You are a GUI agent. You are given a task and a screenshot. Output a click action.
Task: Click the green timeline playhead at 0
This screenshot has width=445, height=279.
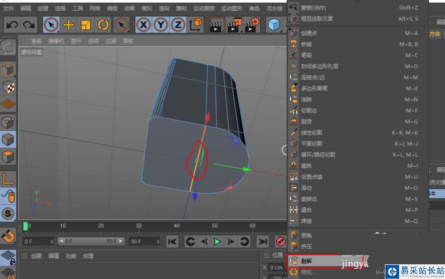pyautogui.click(x=25, y=226)
